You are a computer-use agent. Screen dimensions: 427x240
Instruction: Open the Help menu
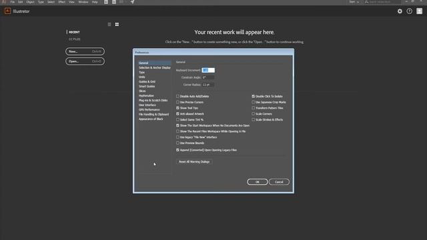pos(95,2)
